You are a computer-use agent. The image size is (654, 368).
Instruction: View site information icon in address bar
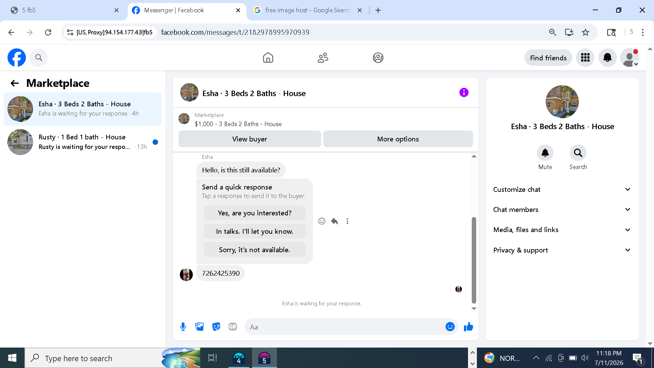(x=70, y=32)
